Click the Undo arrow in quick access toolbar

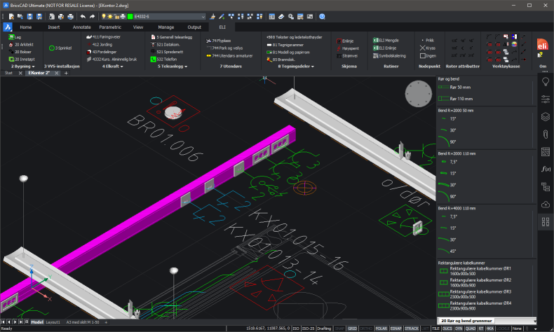[x=83, y=15]
